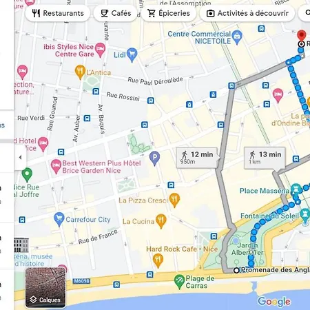Open the L'Antica restaurant marker

(80, 72)
